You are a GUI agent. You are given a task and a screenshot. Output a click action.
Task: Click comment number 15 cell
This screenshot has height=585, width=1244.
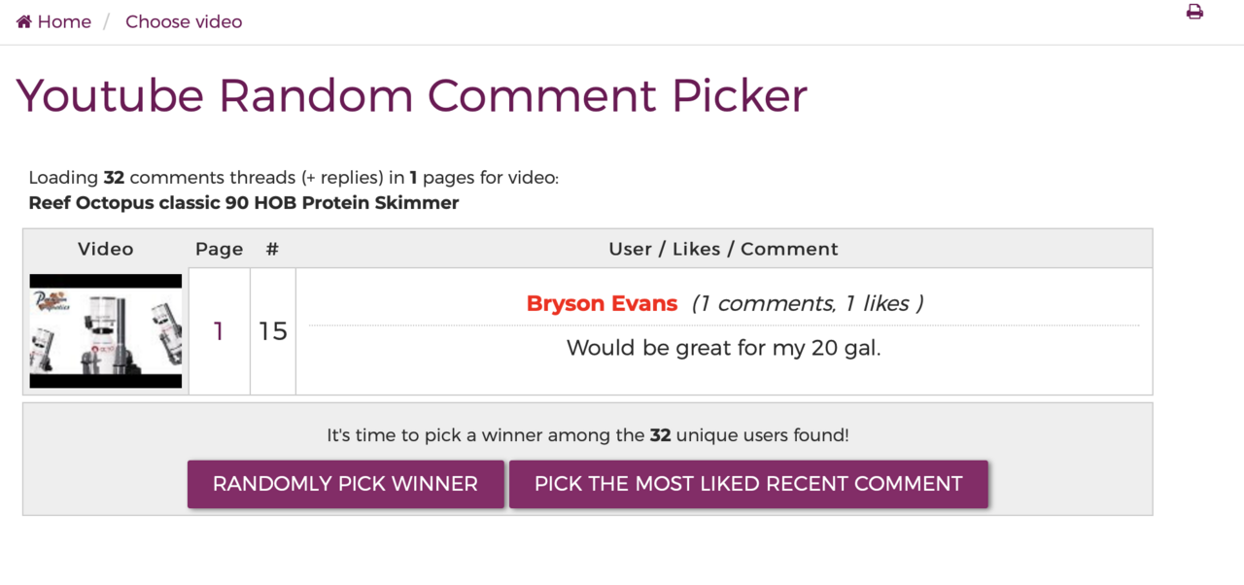pos(273,331)
